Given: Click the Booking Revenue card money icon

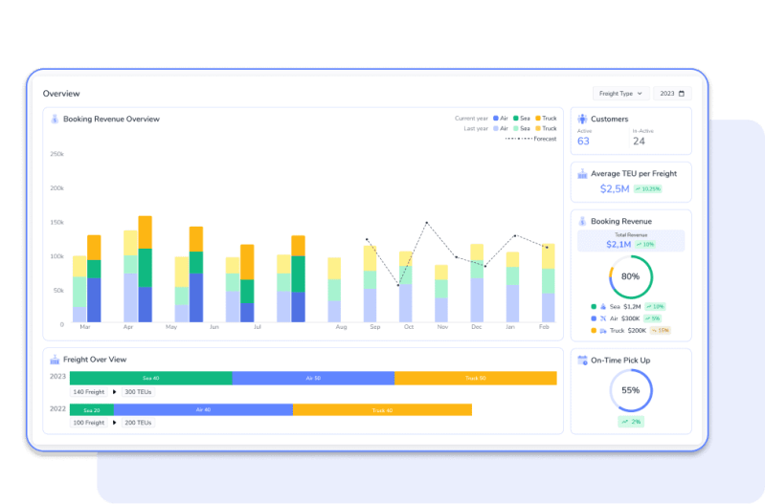Looking at the screenshot, I should coord(582,221).
